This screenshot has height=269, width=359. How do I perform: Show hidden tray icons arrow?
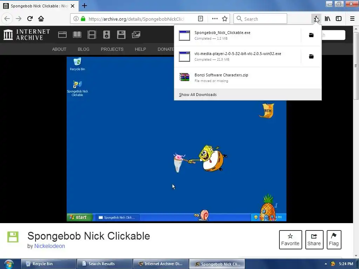pyautogui.click(x=326, y=264)
